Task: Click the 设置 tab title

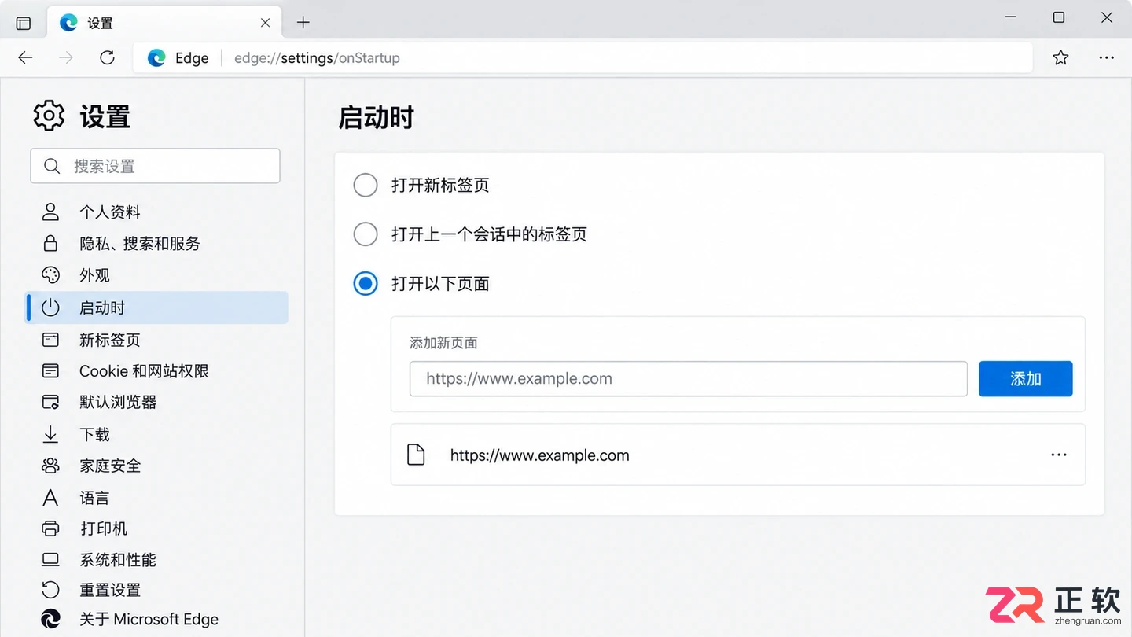Action: 100,23
